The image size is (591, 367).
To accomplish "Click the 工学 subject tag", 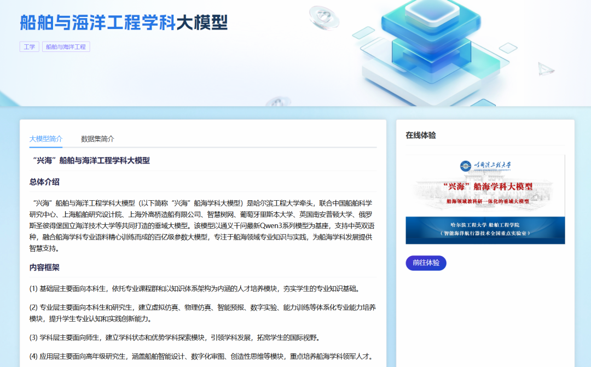I will [29, 46].
